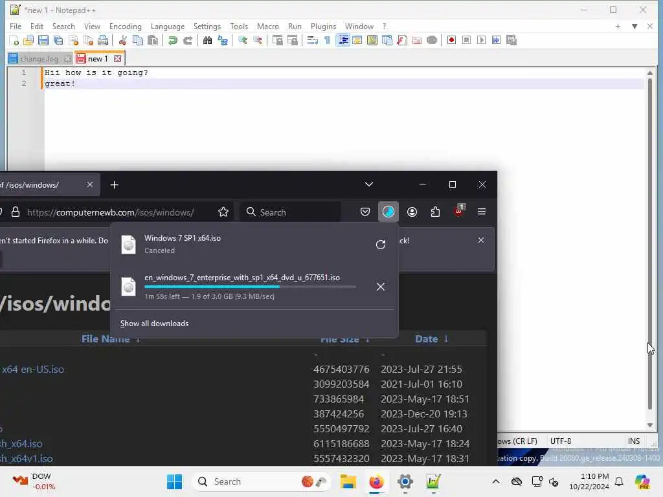
Task: Toggle Firefox downloads panel button
Action: [388, 212]
